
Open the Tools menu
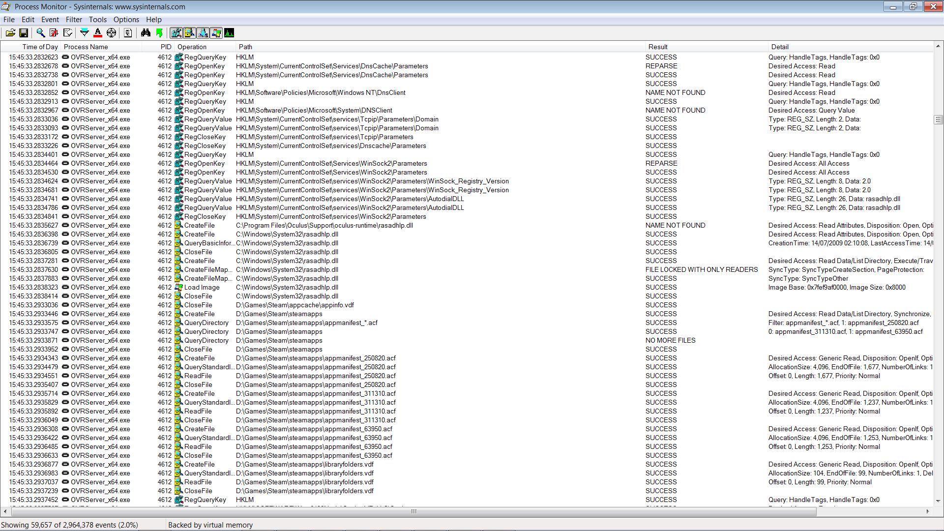[98, 20]
